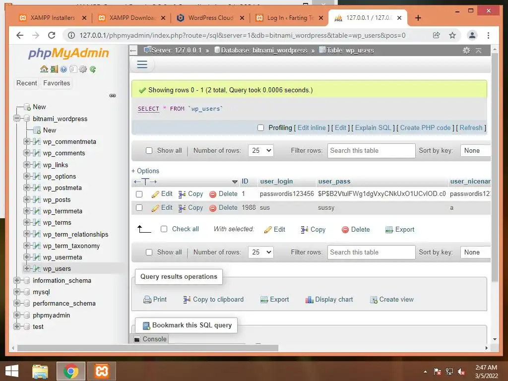Expand the mysql database node

[x=17, y=292]
